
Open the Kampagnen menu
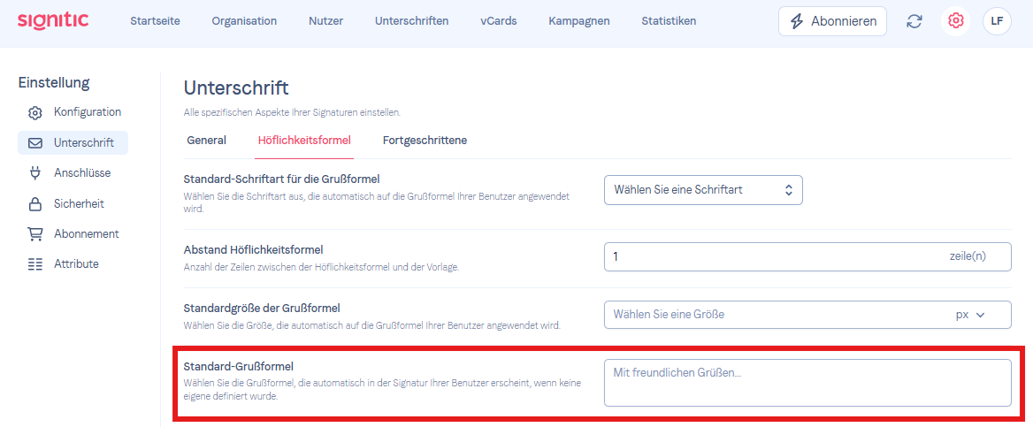pyautogui.click(x=579, y=21)
